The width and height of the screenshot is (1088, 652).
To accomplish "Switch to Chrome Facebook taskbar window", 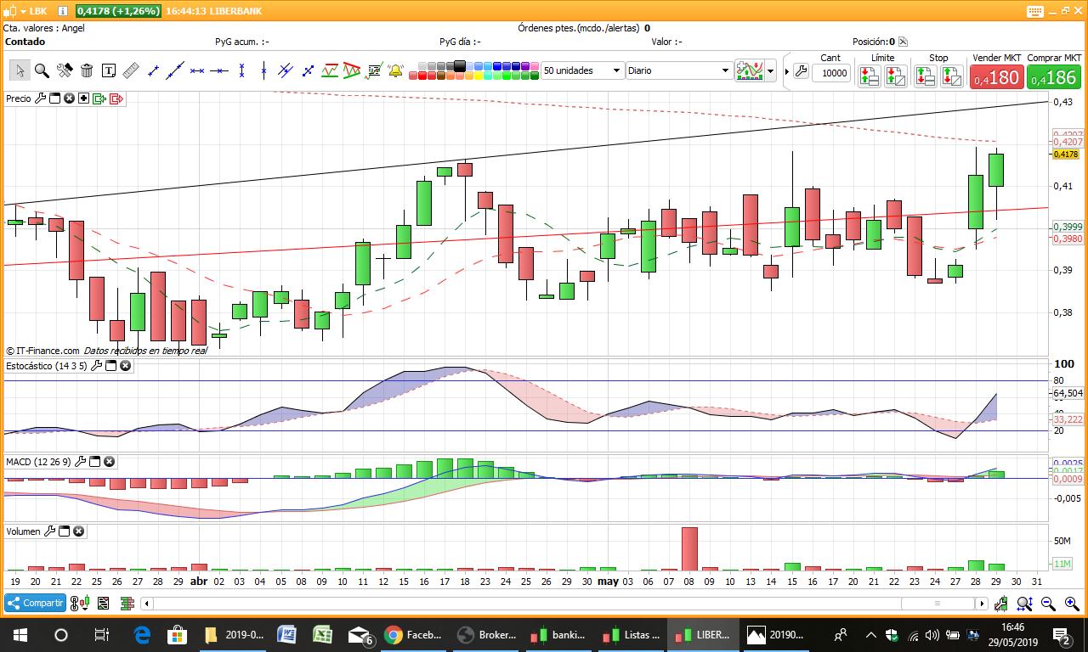I will (x=413, y=634).
